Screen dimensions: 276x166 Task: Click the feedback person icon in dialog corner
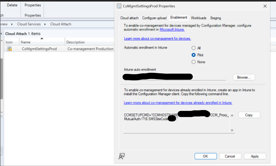(121, 156)
